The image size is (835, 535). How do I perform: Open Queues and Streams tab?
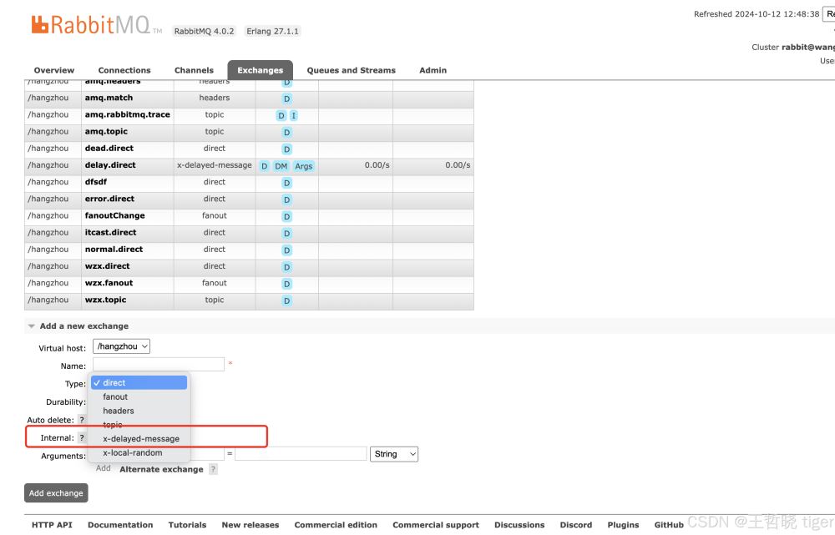352,70
